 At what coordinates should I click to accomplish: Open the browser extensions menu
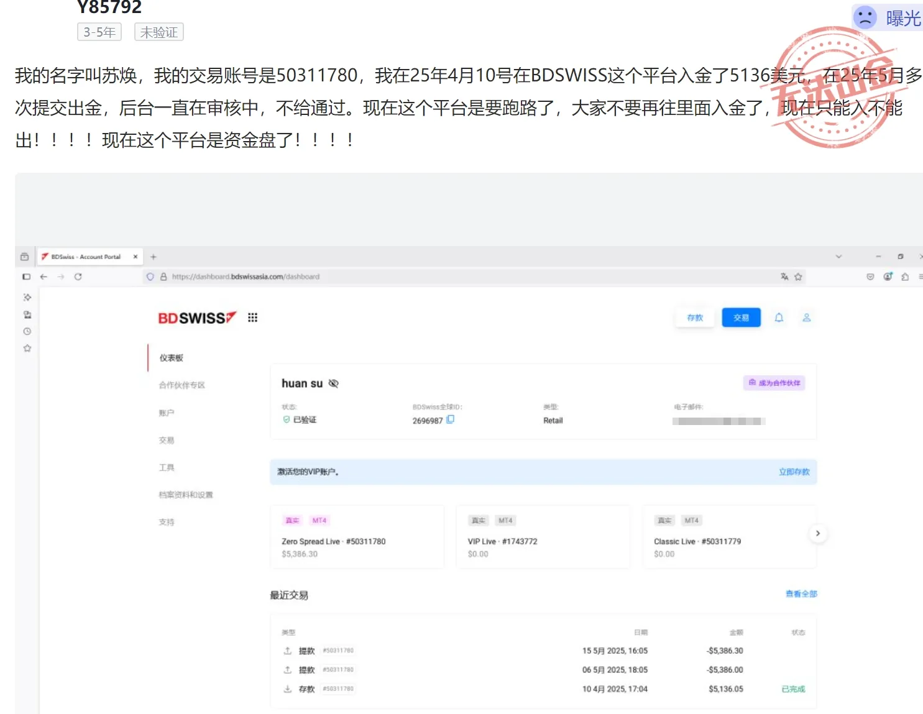(x=905, y=277)
